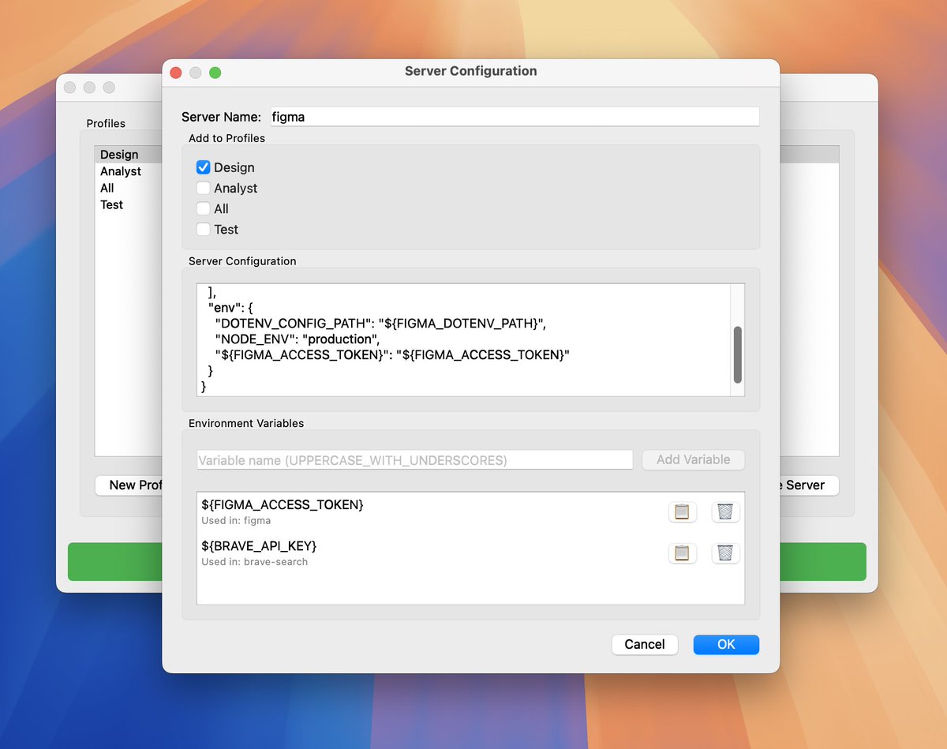The image size is (947, 749).
Task: Copy the FIGMA_ACCESS_TOKEN variable to clipboard
Action: 683,511
